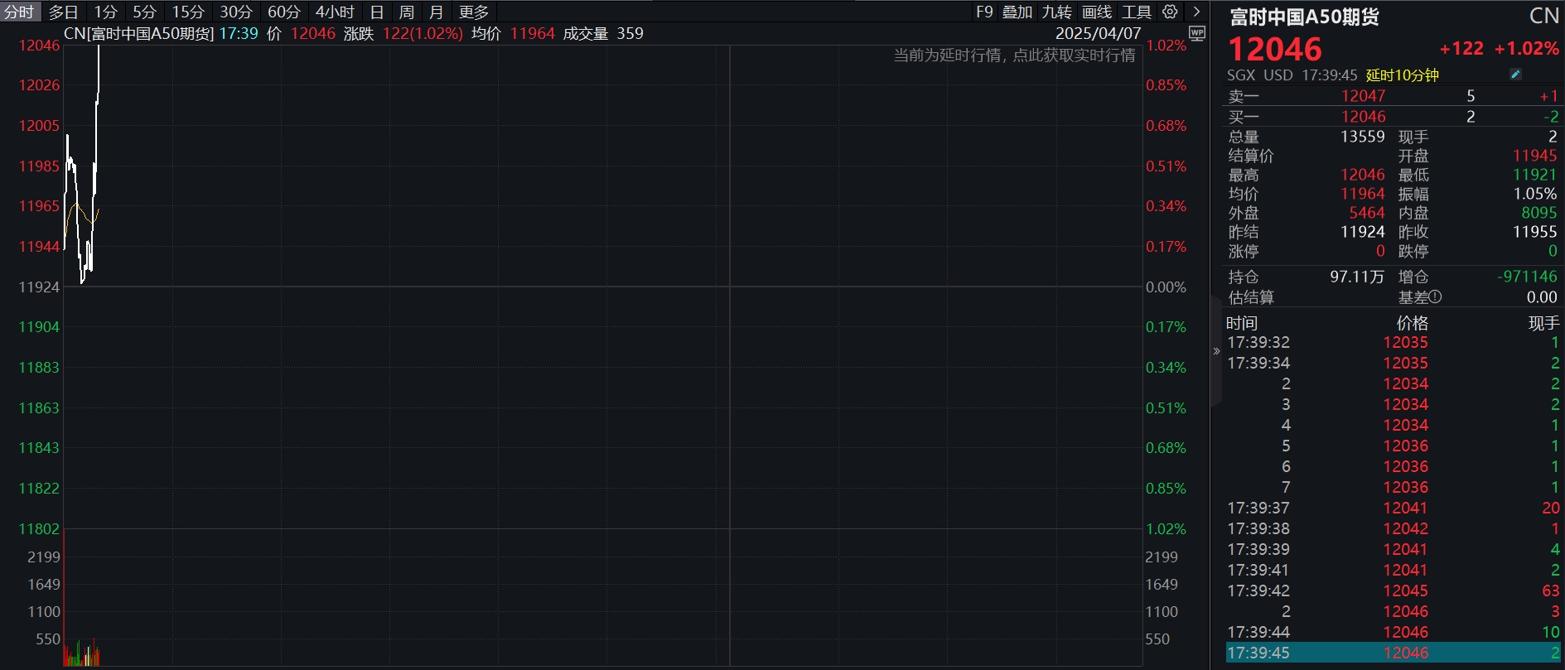Select the 30分 period tab
The width and height of the screenshot is (1565, 670).
click(x=236, y=12)
